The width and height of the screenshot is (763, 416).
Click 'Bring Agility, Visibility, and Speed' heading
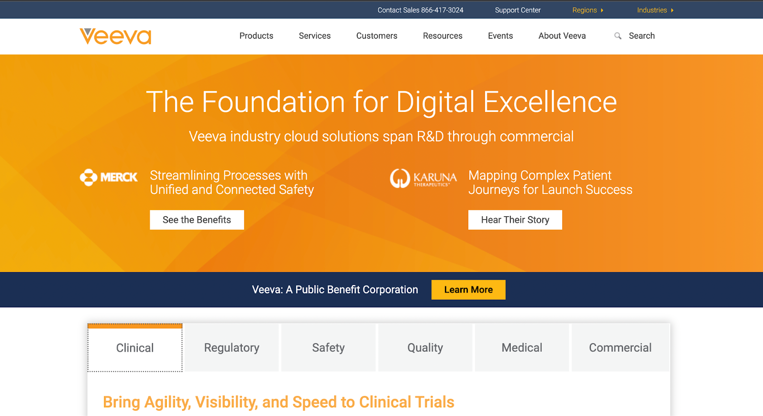[278, 402]
